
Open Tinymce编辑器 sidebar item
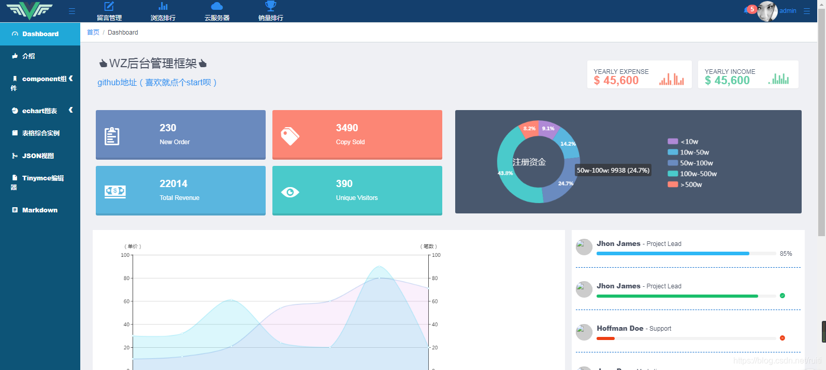[x=40, y=182]
